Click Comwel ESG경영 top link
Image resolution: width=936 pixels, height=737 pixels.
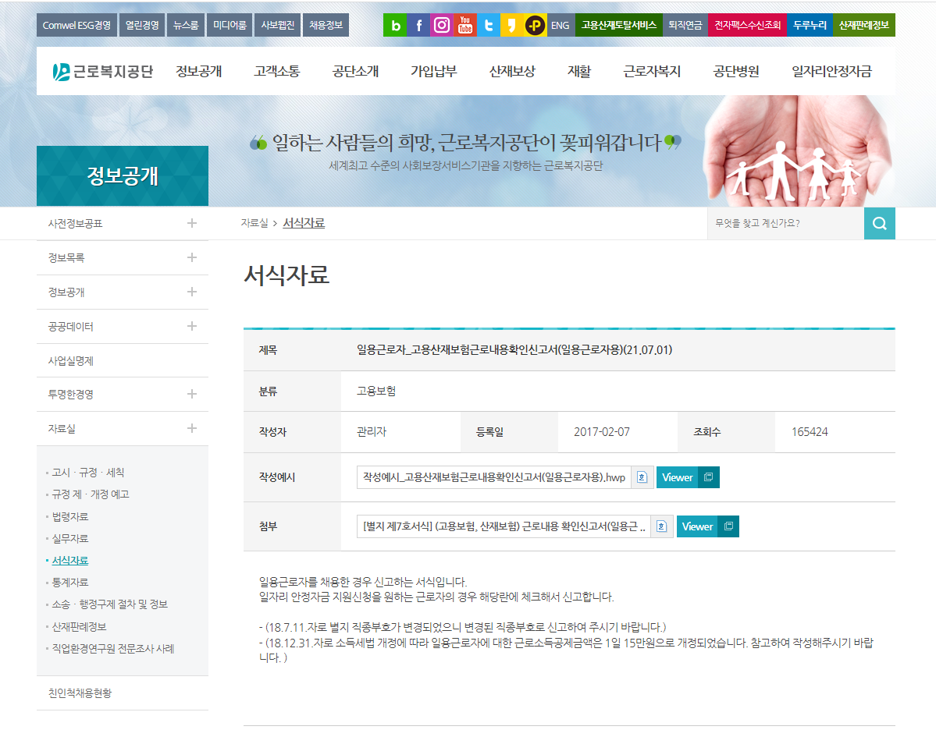[77, 25]
